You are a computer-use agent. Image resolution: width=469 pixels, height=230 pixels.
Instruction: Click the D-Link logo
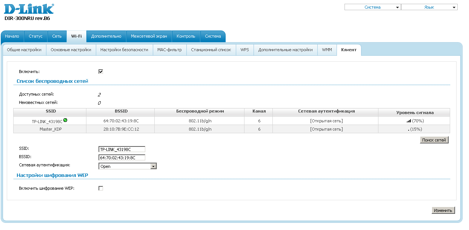click(x=29, y=9)
